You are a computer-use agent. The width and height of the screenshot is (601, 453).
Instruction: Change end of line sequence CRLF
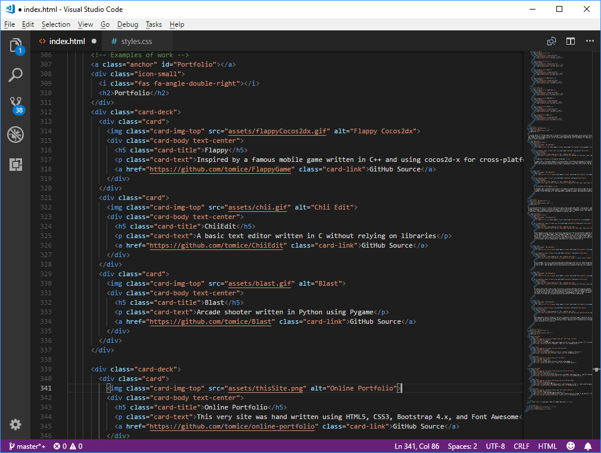[521, 446]
